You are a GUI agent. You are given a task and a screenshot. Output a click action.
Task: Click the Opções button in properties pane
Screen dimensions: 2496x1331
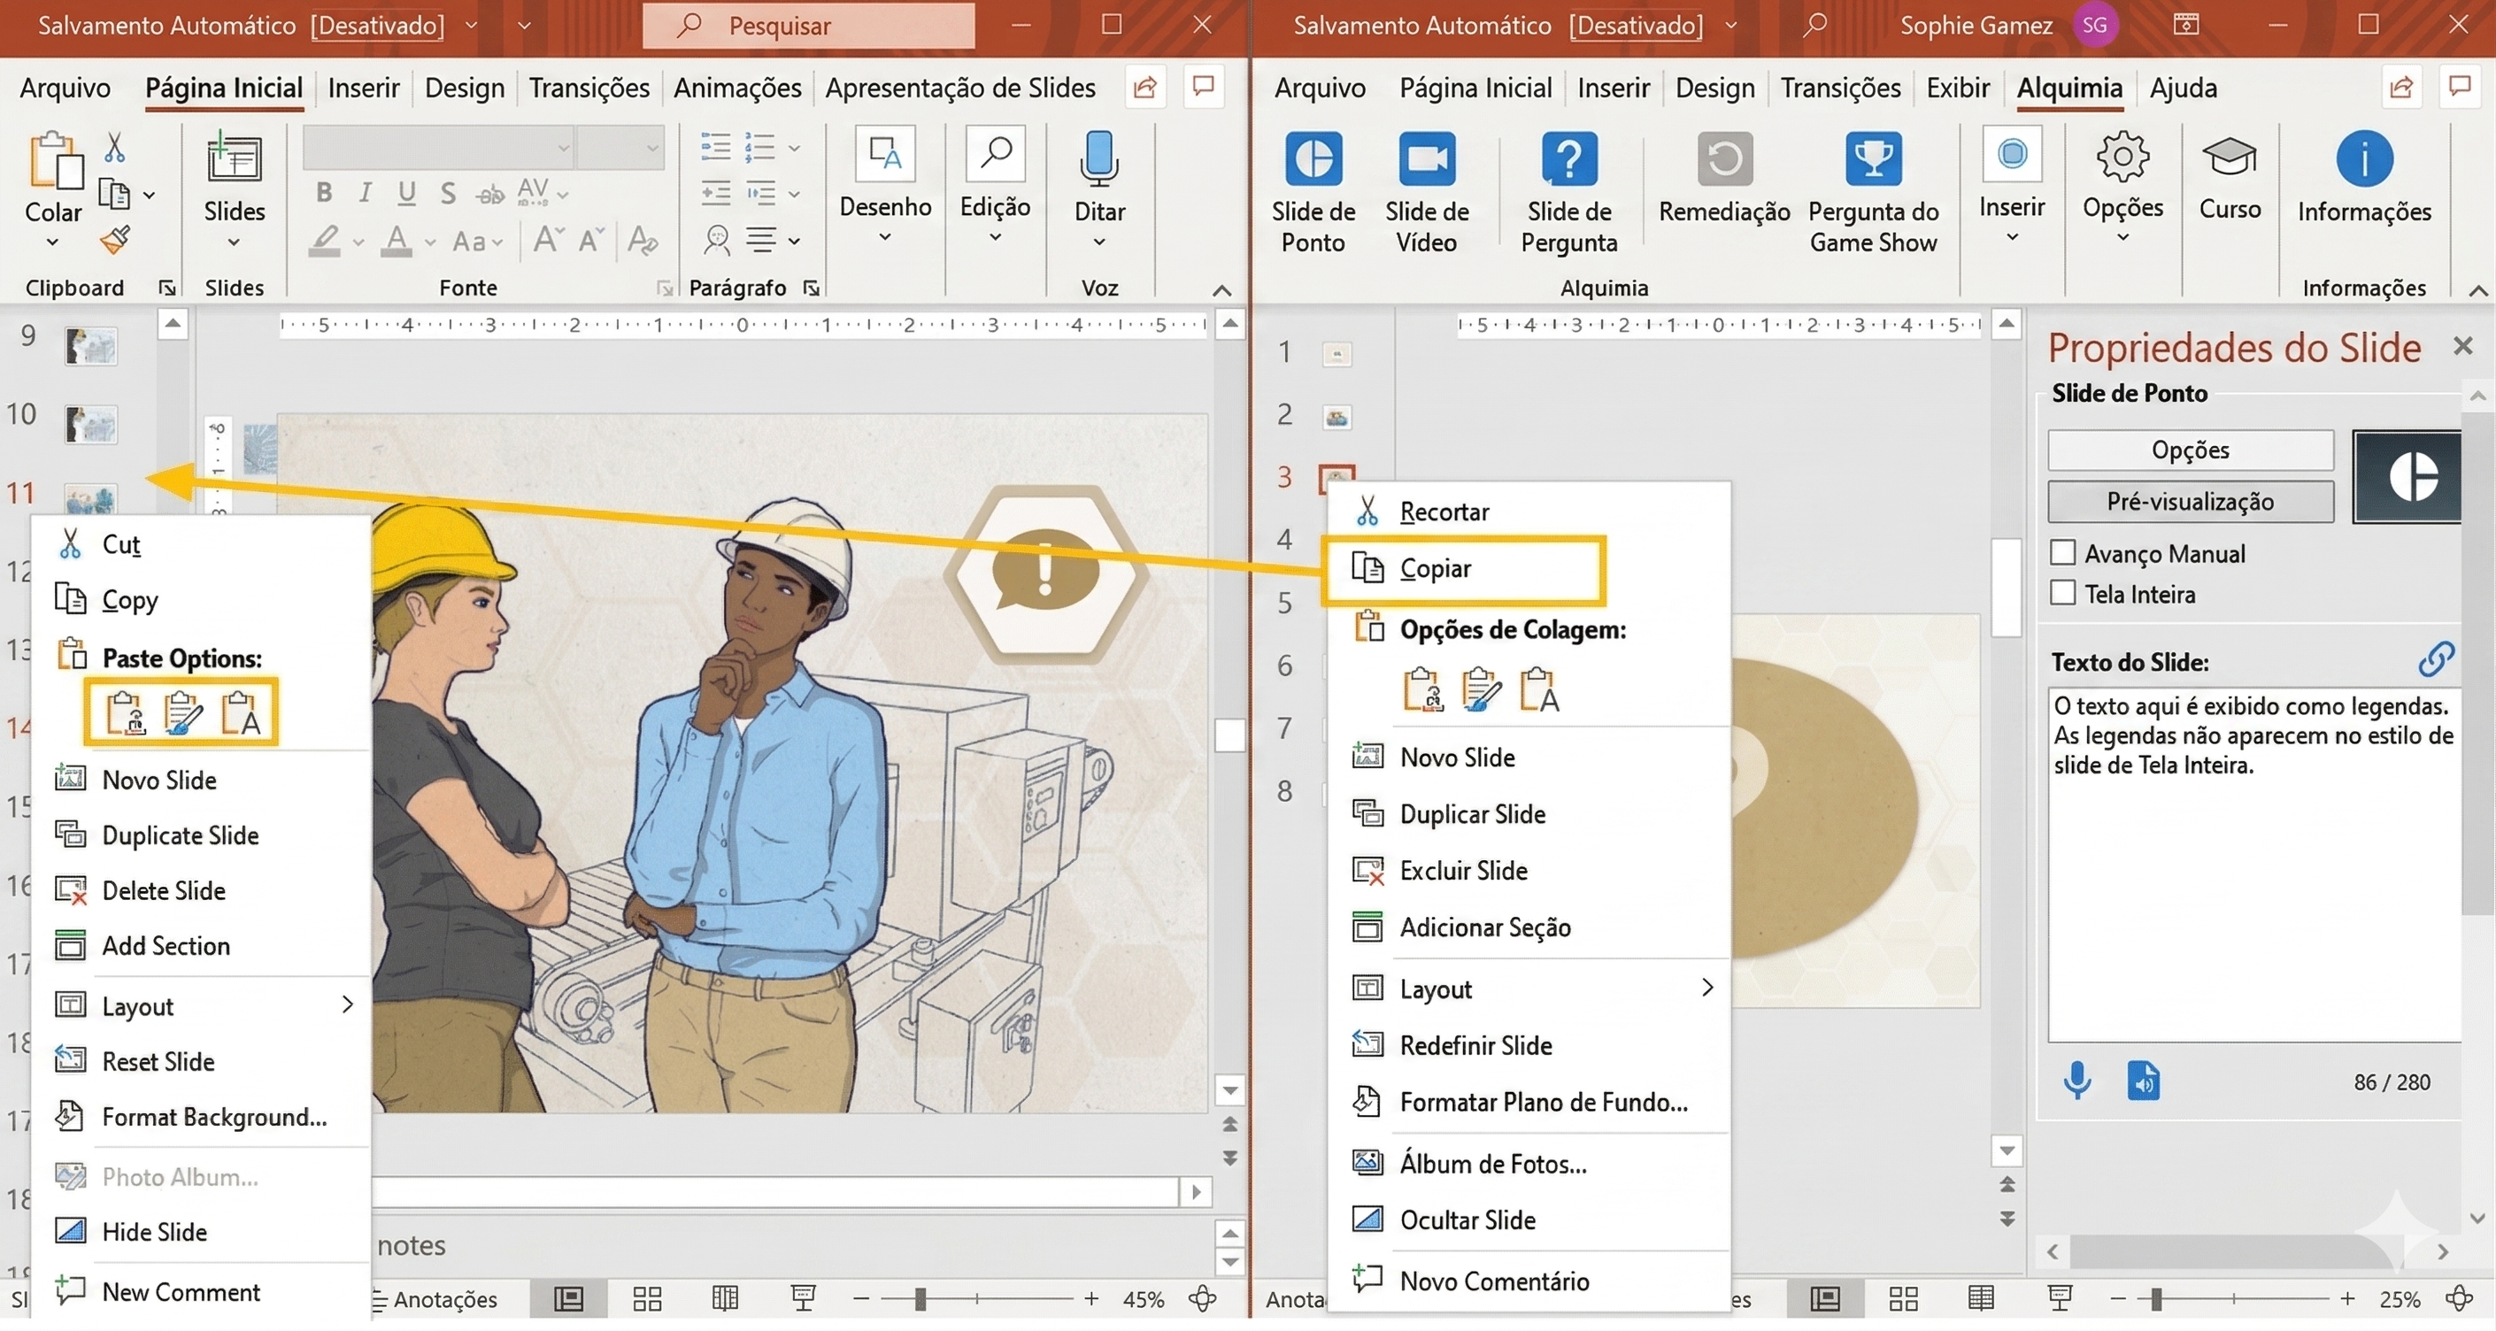tap(2189, 450)
